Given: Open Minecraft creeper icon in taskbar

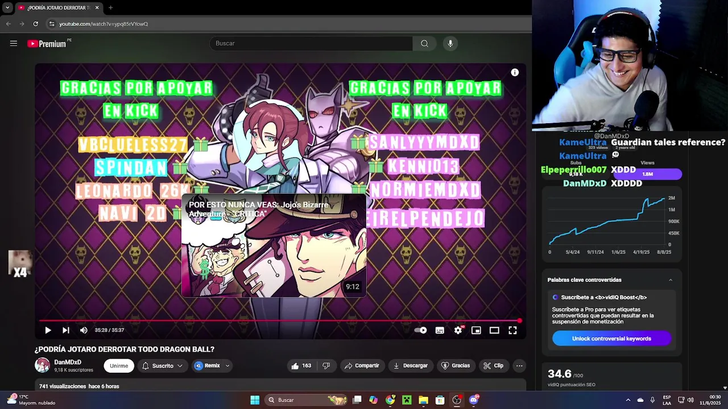Looking at the screenshot, I should pyautogui.click(x=407, y=400).
